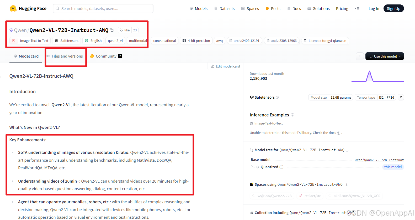Open the arxiv:2409.12191 paper tag
This screenshot has width=415, height=220.
click(244, 41)
